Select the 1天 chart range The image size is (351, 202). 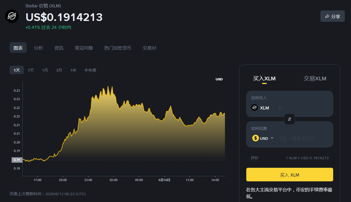(x=17, y=70)
